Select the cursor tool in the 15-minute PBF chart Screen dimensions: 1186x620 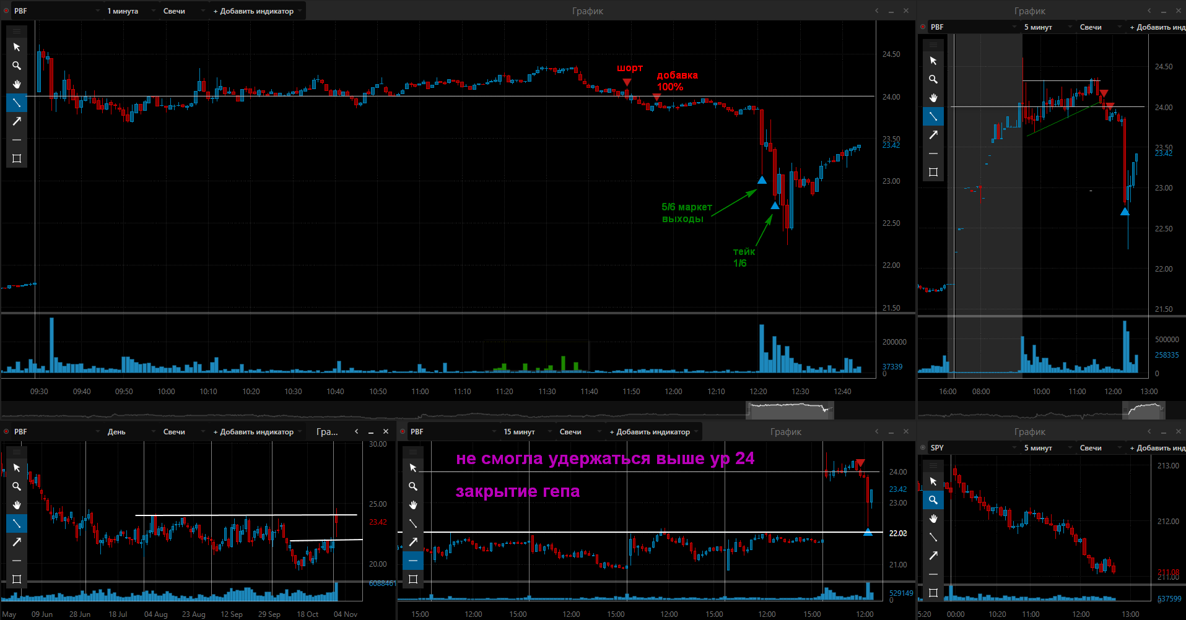click(413, 468)
